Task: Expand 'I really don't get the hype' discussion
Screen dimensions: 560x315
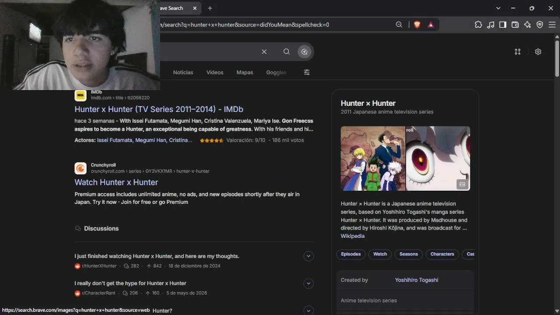Action: click(308, 283)
